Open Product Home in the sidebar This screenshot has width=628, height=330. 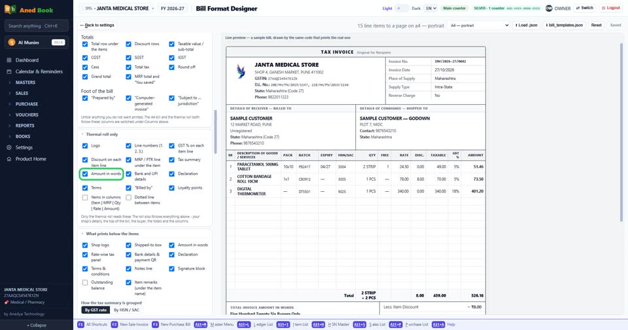point(31,159)
